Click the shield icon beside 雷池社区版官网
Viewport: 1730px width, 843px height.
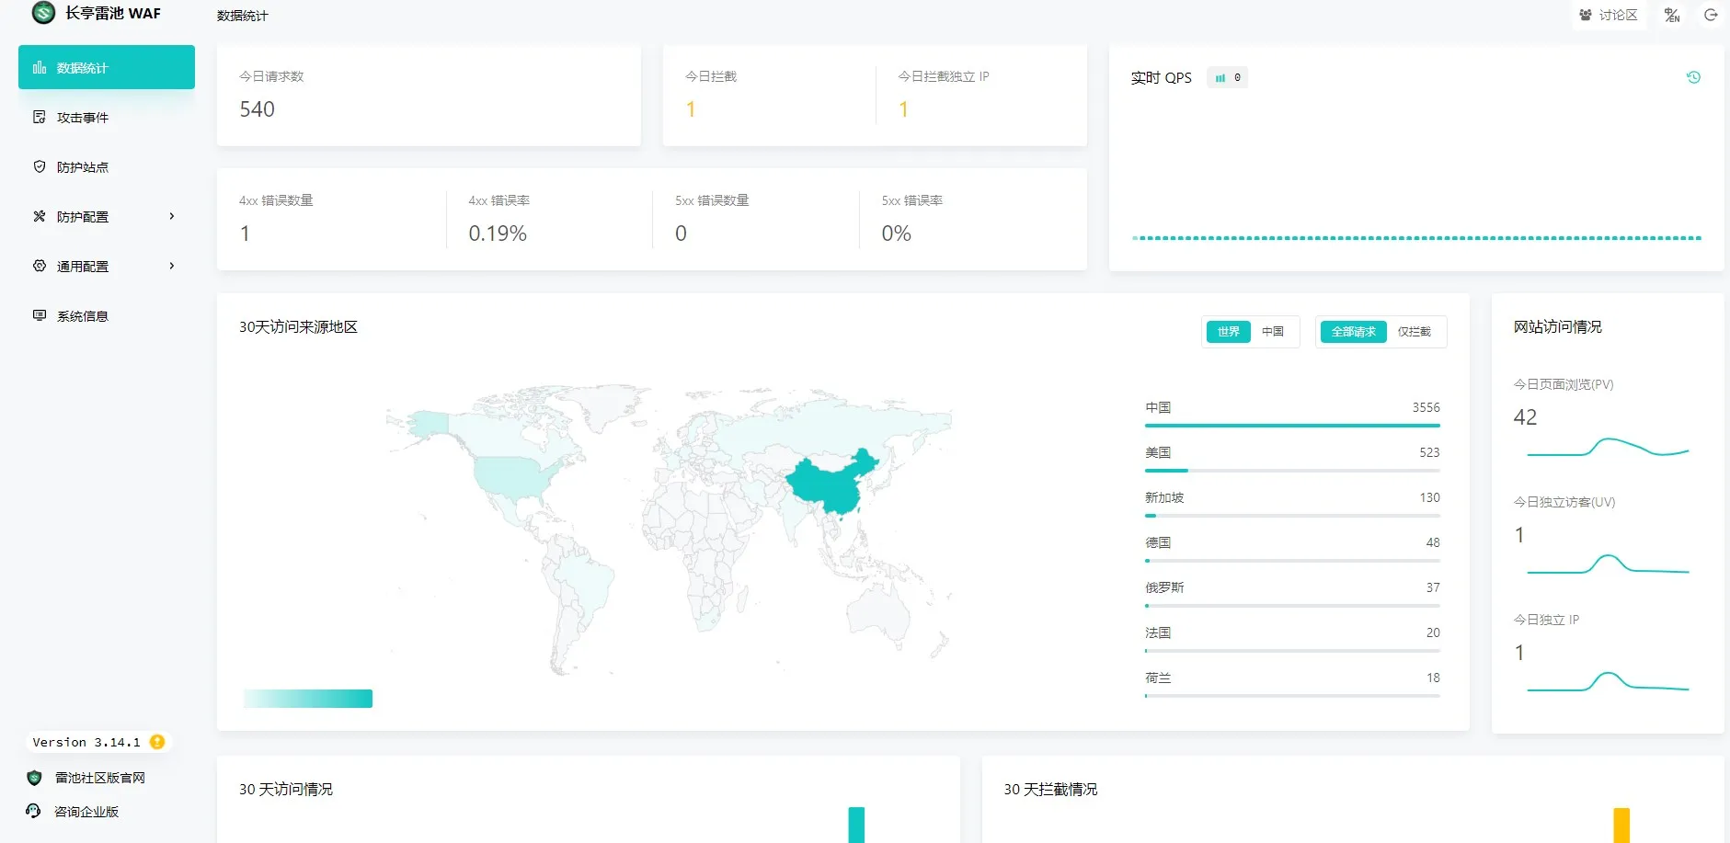tap(35, 778)
